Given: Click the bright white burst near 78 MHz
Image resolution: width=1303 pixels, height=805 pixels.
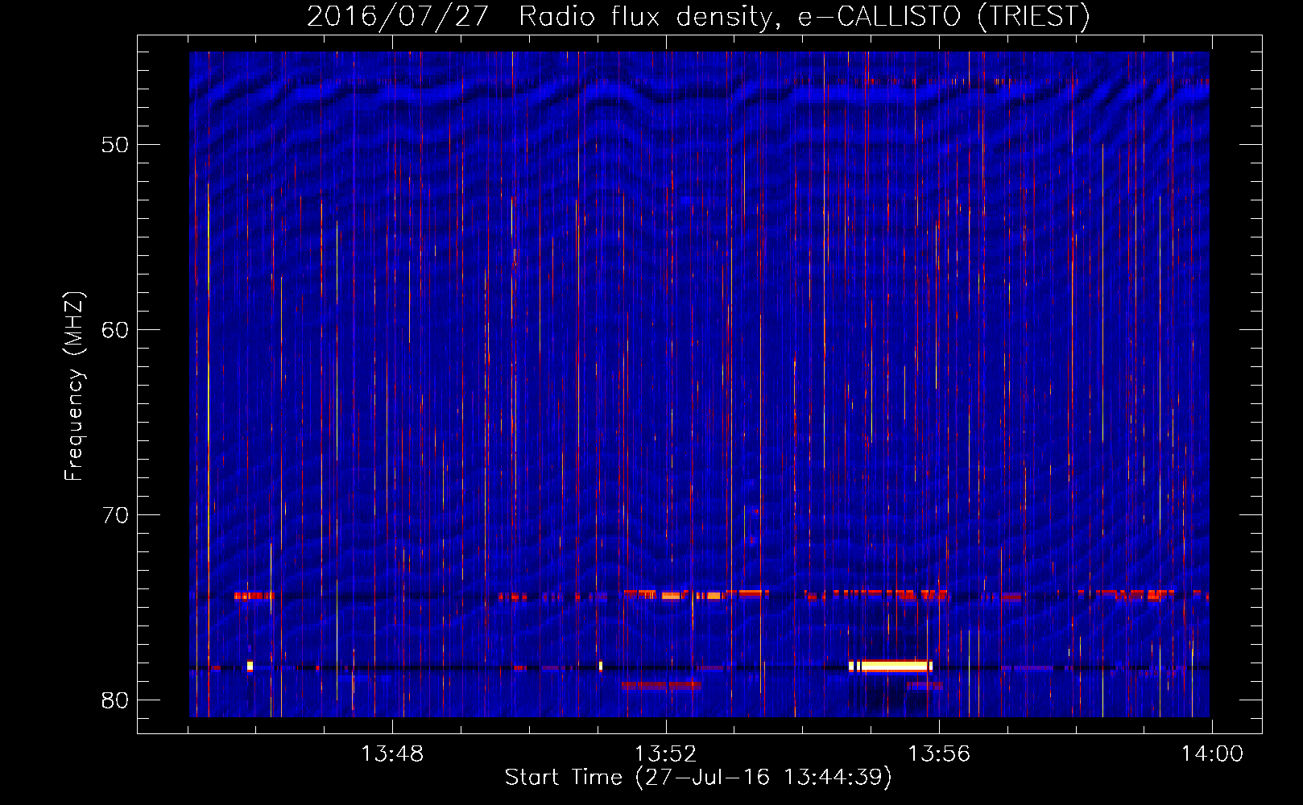Looking at the screenshot, I should tap(891, 666).
